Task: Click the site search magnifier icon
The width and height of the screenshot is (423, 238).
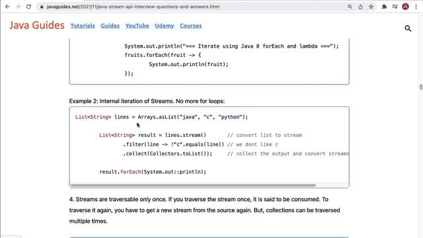Action: 408,28
